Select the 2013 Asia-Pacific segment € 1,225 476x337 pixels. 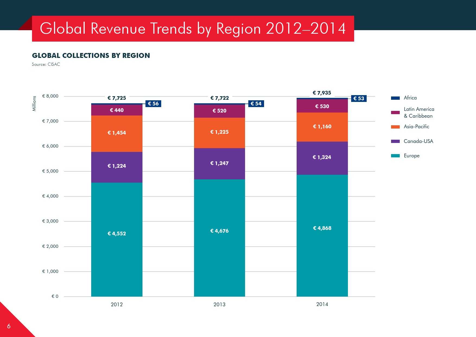point(219,132)
